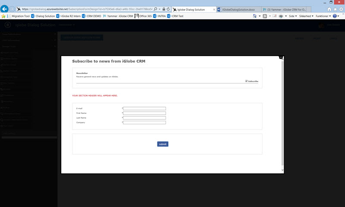Click the browser back arrow button
The image size is (345, 207).
pyautogui.click(x=5, y=9)
